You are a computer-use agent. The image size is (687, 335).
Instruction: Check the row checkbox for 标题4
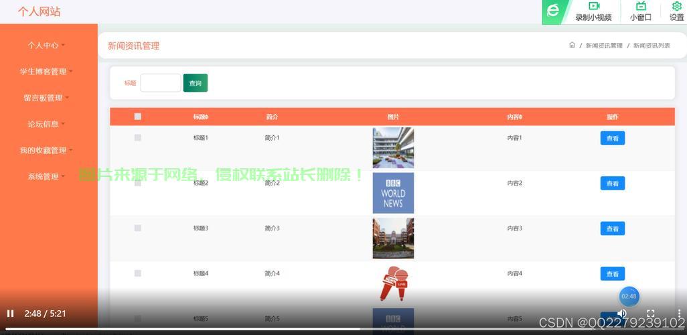coord(137,273)
